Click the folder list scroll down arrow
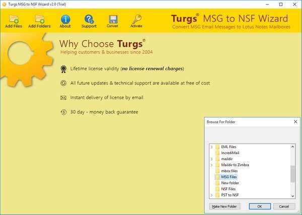The height and width of the screenshot is (215, 302). 292,196
